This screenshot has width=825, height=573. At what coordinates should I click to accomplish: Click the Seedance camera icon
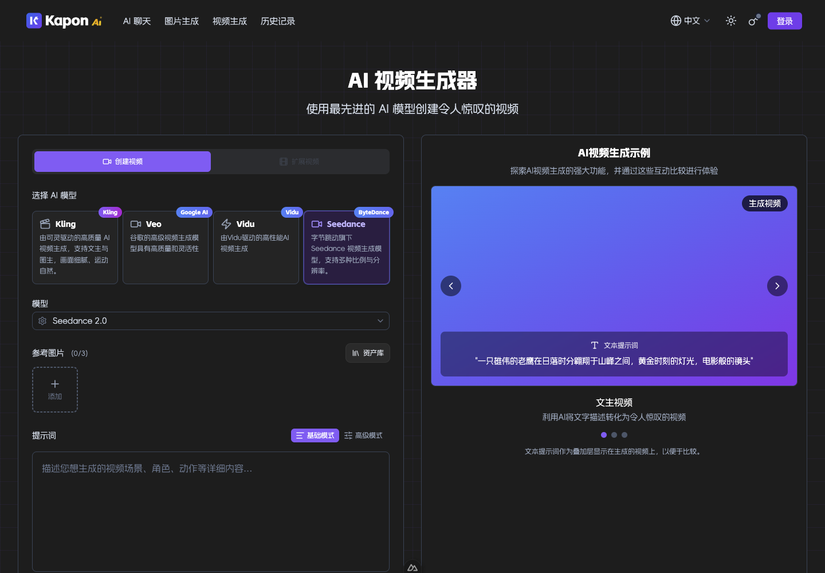click(x=317, y=224)
